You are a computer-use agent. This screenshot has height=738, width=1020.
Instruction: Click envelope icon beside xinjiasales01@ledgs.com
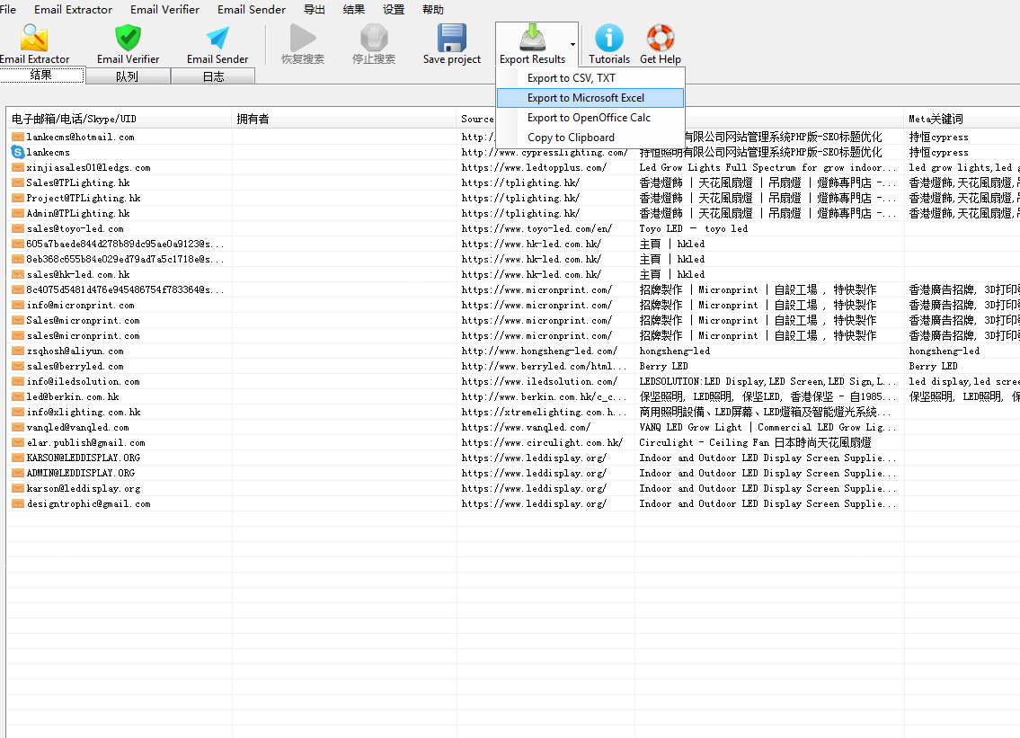18,167
